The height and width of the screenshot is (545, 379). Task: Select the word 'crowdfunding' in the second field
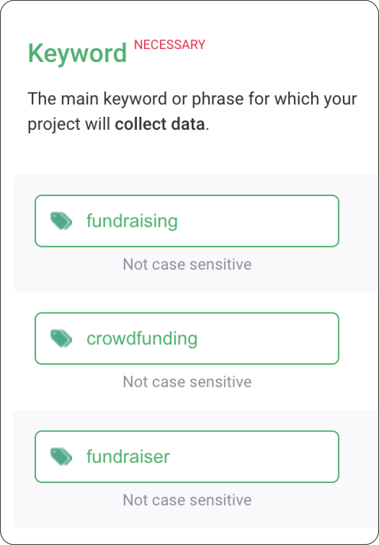coord(142,338)
